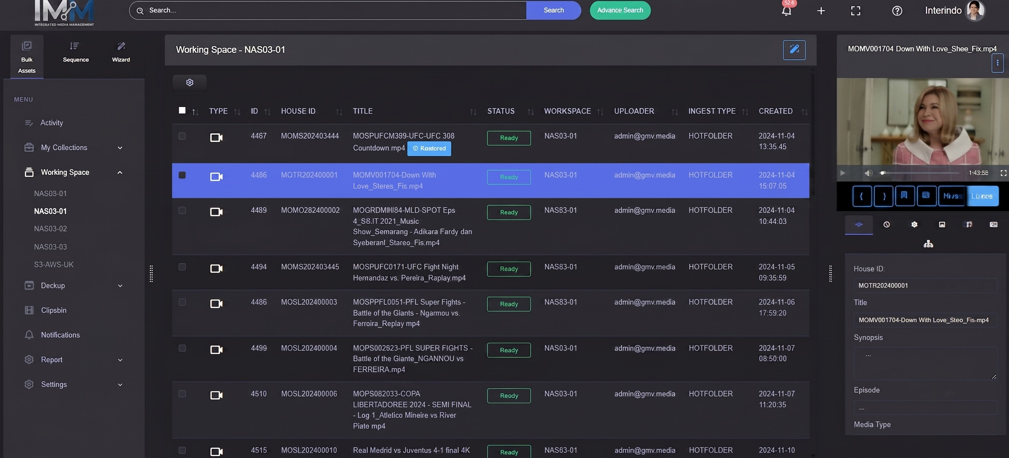Sort table by HOUSE ID column arrows
The width and height of the screenshot is (1009, 458).
pyautogui.click(x=339, y=112)
